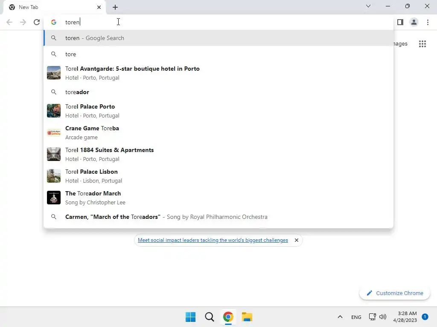Select the 'toreador' suggestion

tap(218, 92)
